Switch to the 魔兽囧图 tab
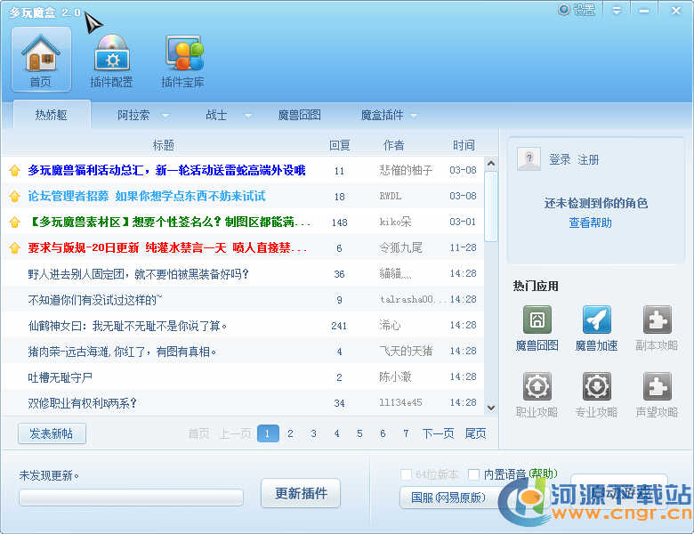694x534 pixels. pos(299,115)
